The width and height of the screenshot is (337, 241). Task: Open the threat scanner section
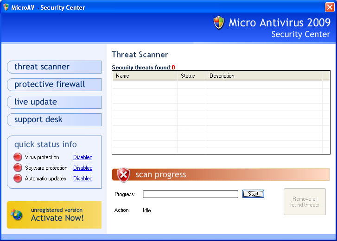pyautogui.click(x=54, y=67)
